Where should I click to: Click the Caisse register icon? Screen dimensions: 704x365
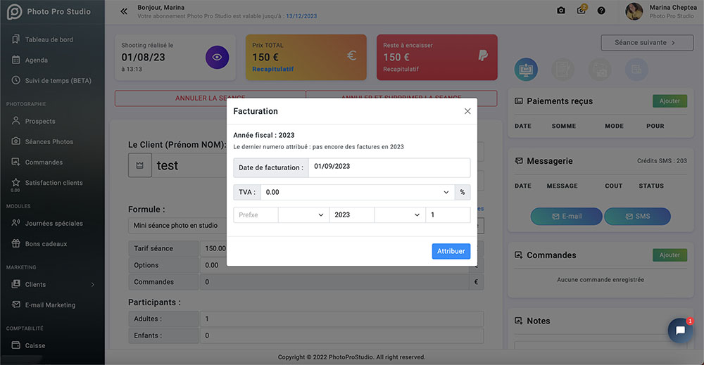(x=15, y=345)
